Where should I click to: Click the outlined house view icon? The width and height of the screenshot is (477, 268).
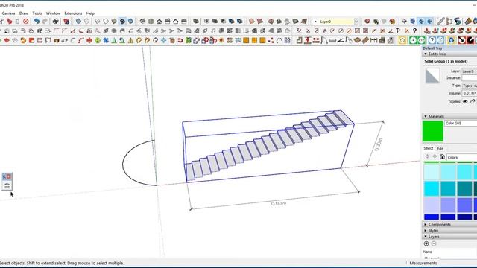176,22
